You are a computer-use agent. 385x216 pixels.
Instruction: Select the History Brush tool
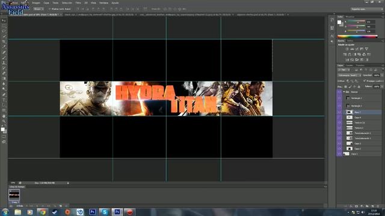pos(4,68)
